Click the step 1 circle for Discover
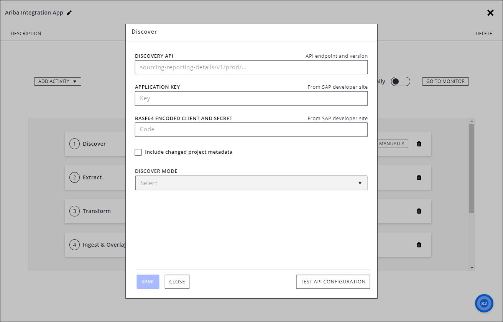This screenshot has width=503, height=322. [74, 144]
